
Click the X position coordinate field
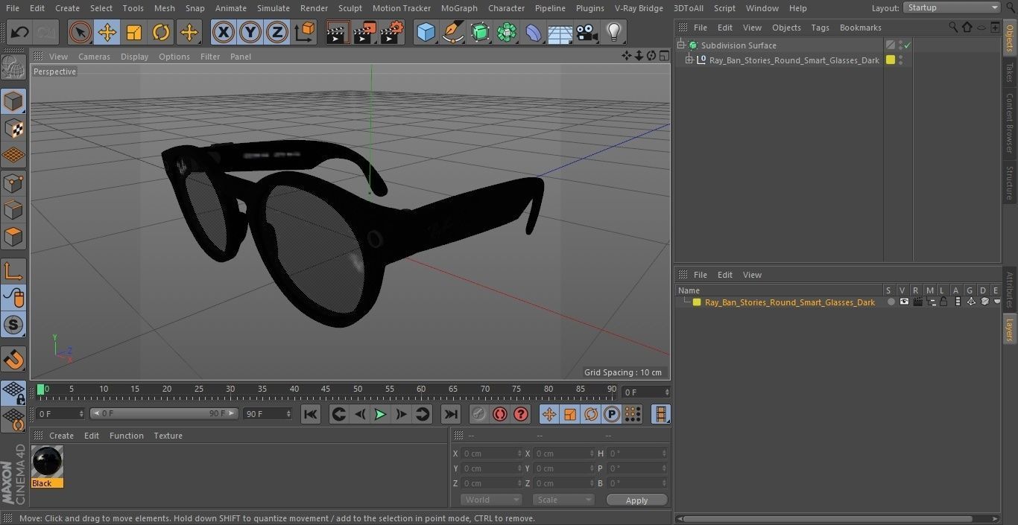pyautogui.click(x=490, y=454)
